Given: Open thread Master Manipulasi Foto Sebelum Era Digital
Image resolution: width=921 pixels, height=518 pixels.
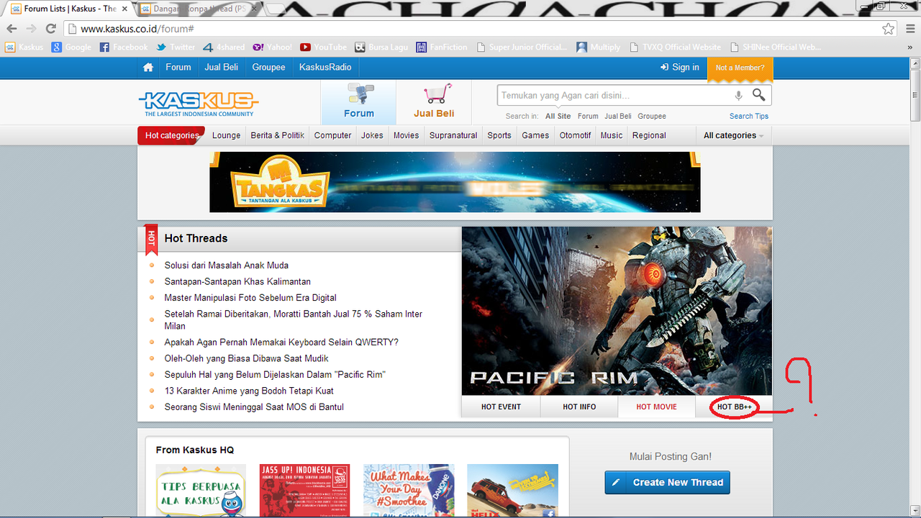Looking at the screenshot, I should (250, 298).
